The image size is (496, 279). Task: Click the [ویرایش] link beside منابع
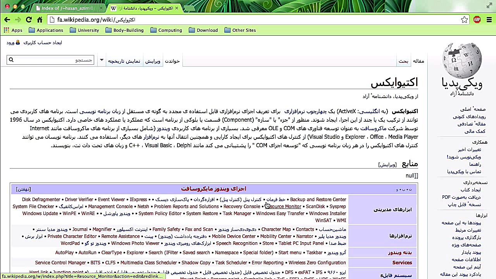(x=387, y=165)
